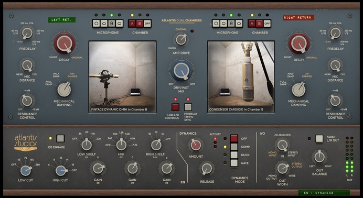The width and height of the screenshot is (363, 198).
Task: Choose the cardioid microphone icon on the right channel
Action: click(223, 24)
